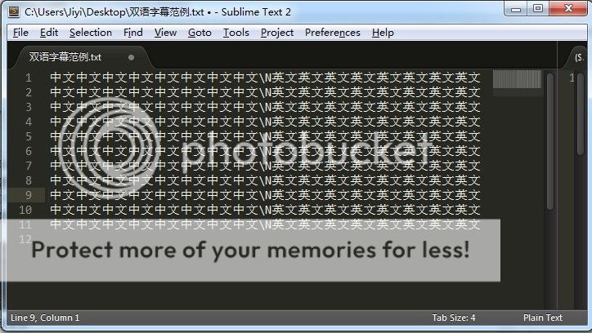Screen dimensions: 592x333
Task: Open the Find menu
Action: click(133, 33)
